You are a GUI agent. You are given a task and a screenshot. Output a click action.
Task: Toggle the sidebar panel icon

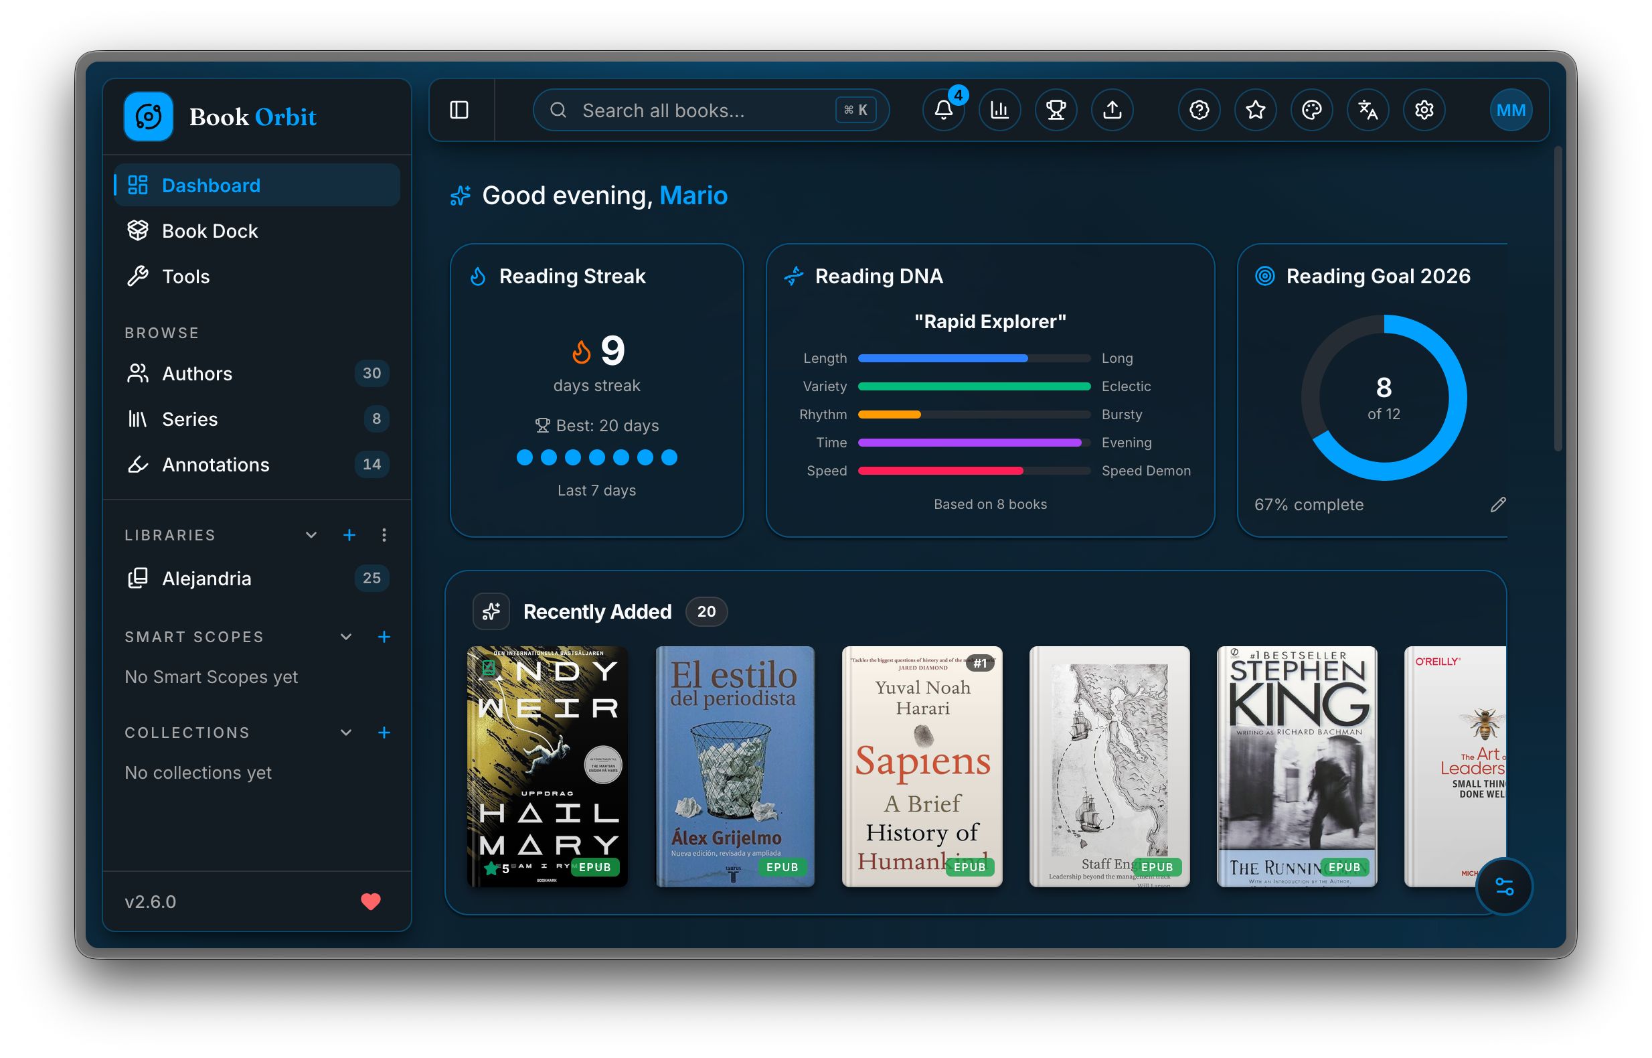[x=459, y=110]
